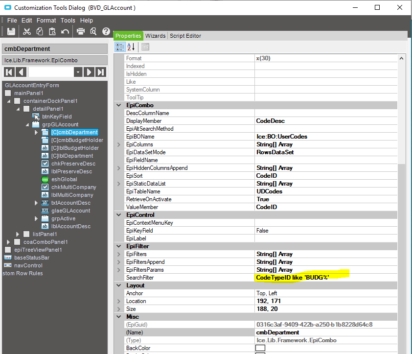
Task: Click the Print Preview magnifier icon
Action: 93,31
